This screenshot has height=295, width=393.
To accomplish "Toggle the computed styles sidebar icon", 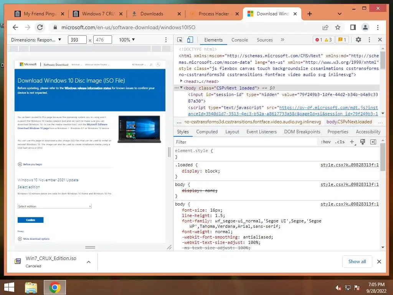I will click(373, 142).
